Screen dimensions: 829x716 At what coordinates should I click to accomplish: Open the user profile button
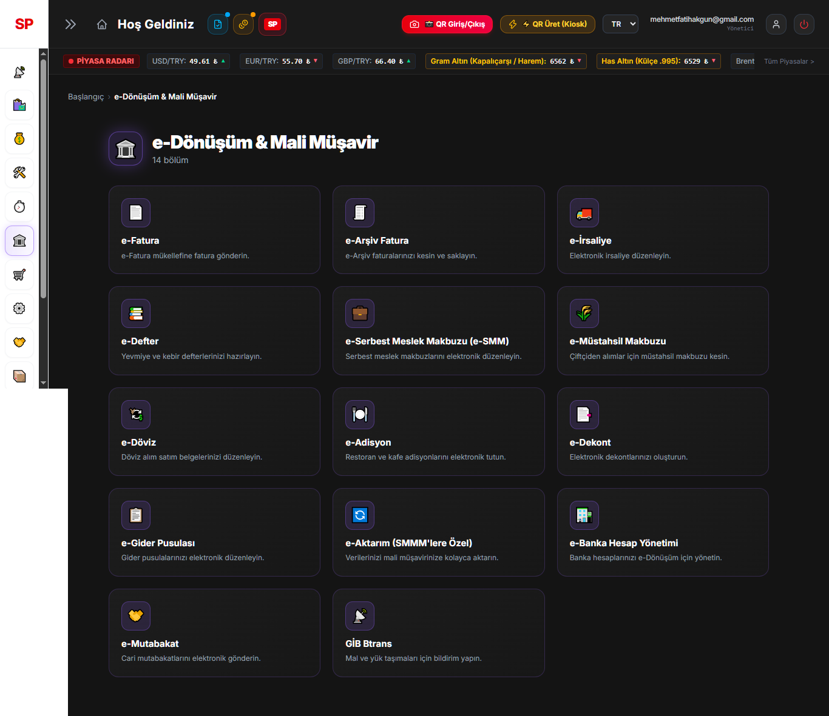click(776, 24)
